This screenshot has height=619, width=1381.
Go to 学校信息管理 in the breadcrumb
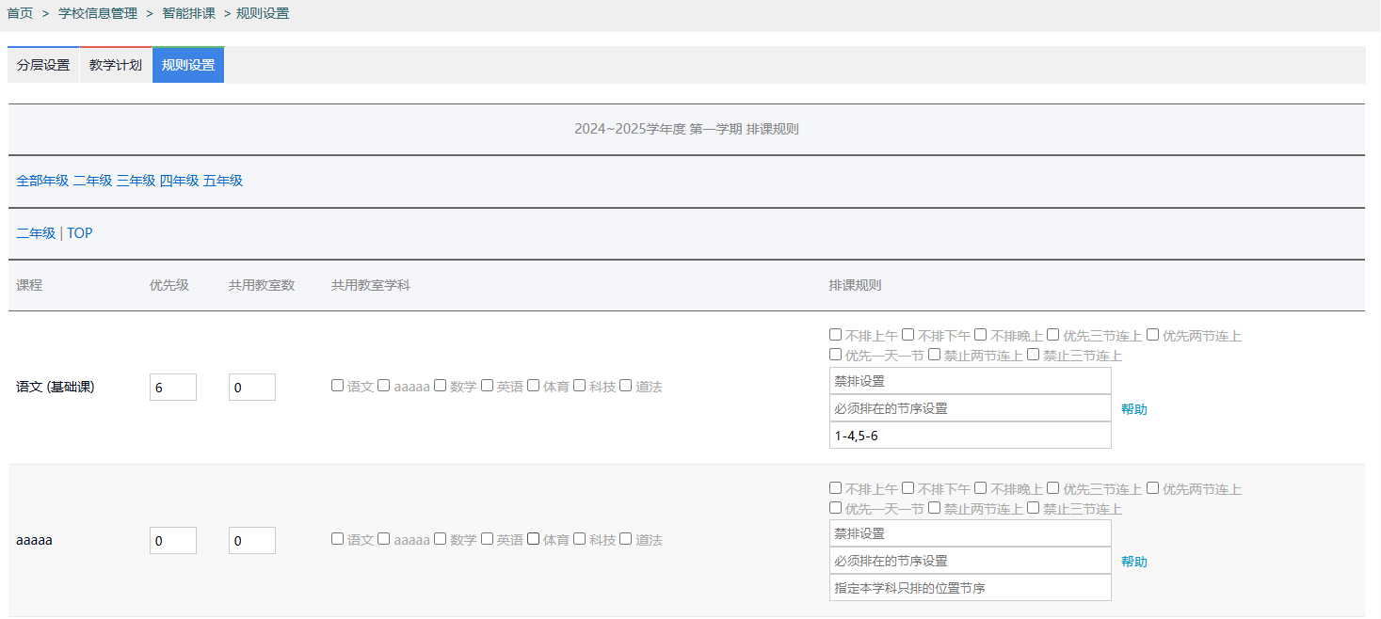pyautogui.click(x=98, y=13)
